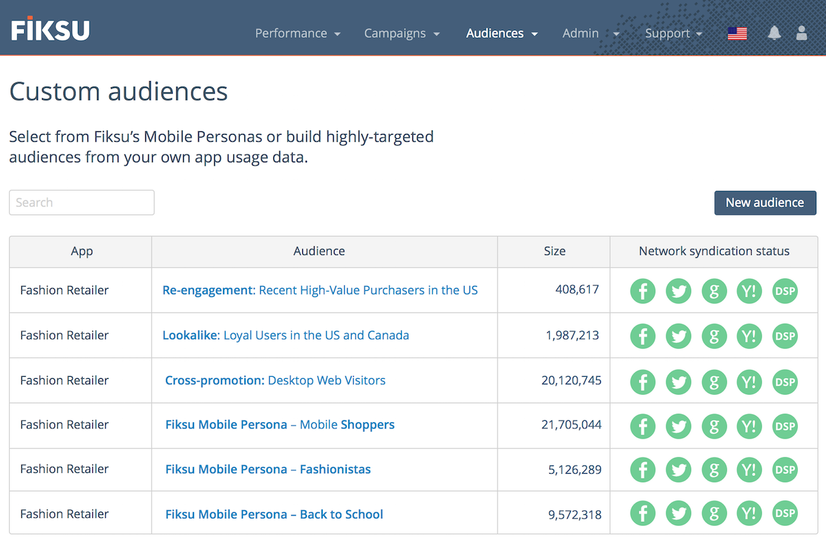Click DSP icon for Mobile Shoppers row
Screen dimensions: 826x548
pyautogui.click(x=785, y=426)
